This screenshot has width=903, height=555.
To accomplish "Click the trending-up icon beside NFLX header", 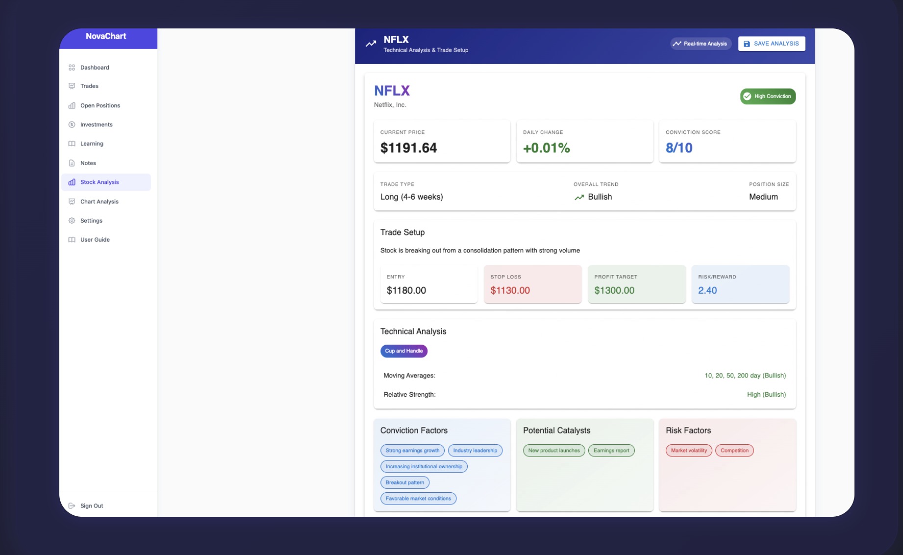I will click(x=371, y=44).
